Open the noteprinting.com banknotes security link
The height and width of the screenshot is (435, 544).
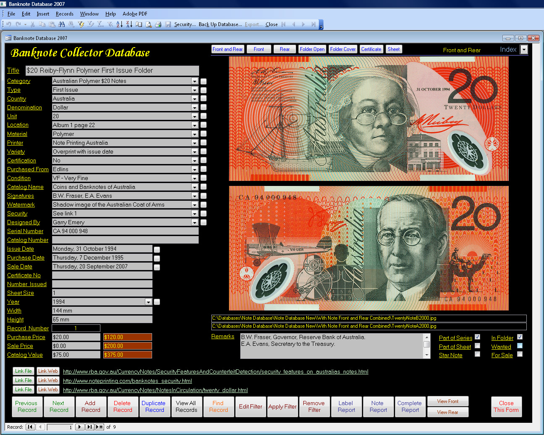(127, 381)
